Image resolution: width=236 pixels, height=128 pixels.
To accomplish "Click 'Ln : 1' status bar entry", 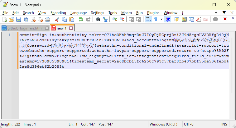I will pos(73,124).
